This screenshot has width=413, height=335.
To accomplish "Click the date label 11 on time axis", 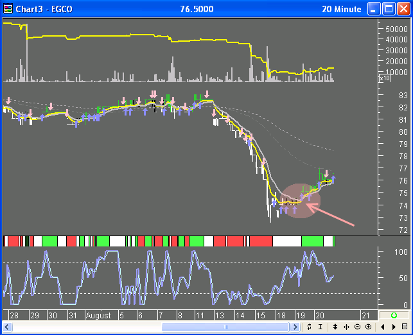I will click(200, 315).
